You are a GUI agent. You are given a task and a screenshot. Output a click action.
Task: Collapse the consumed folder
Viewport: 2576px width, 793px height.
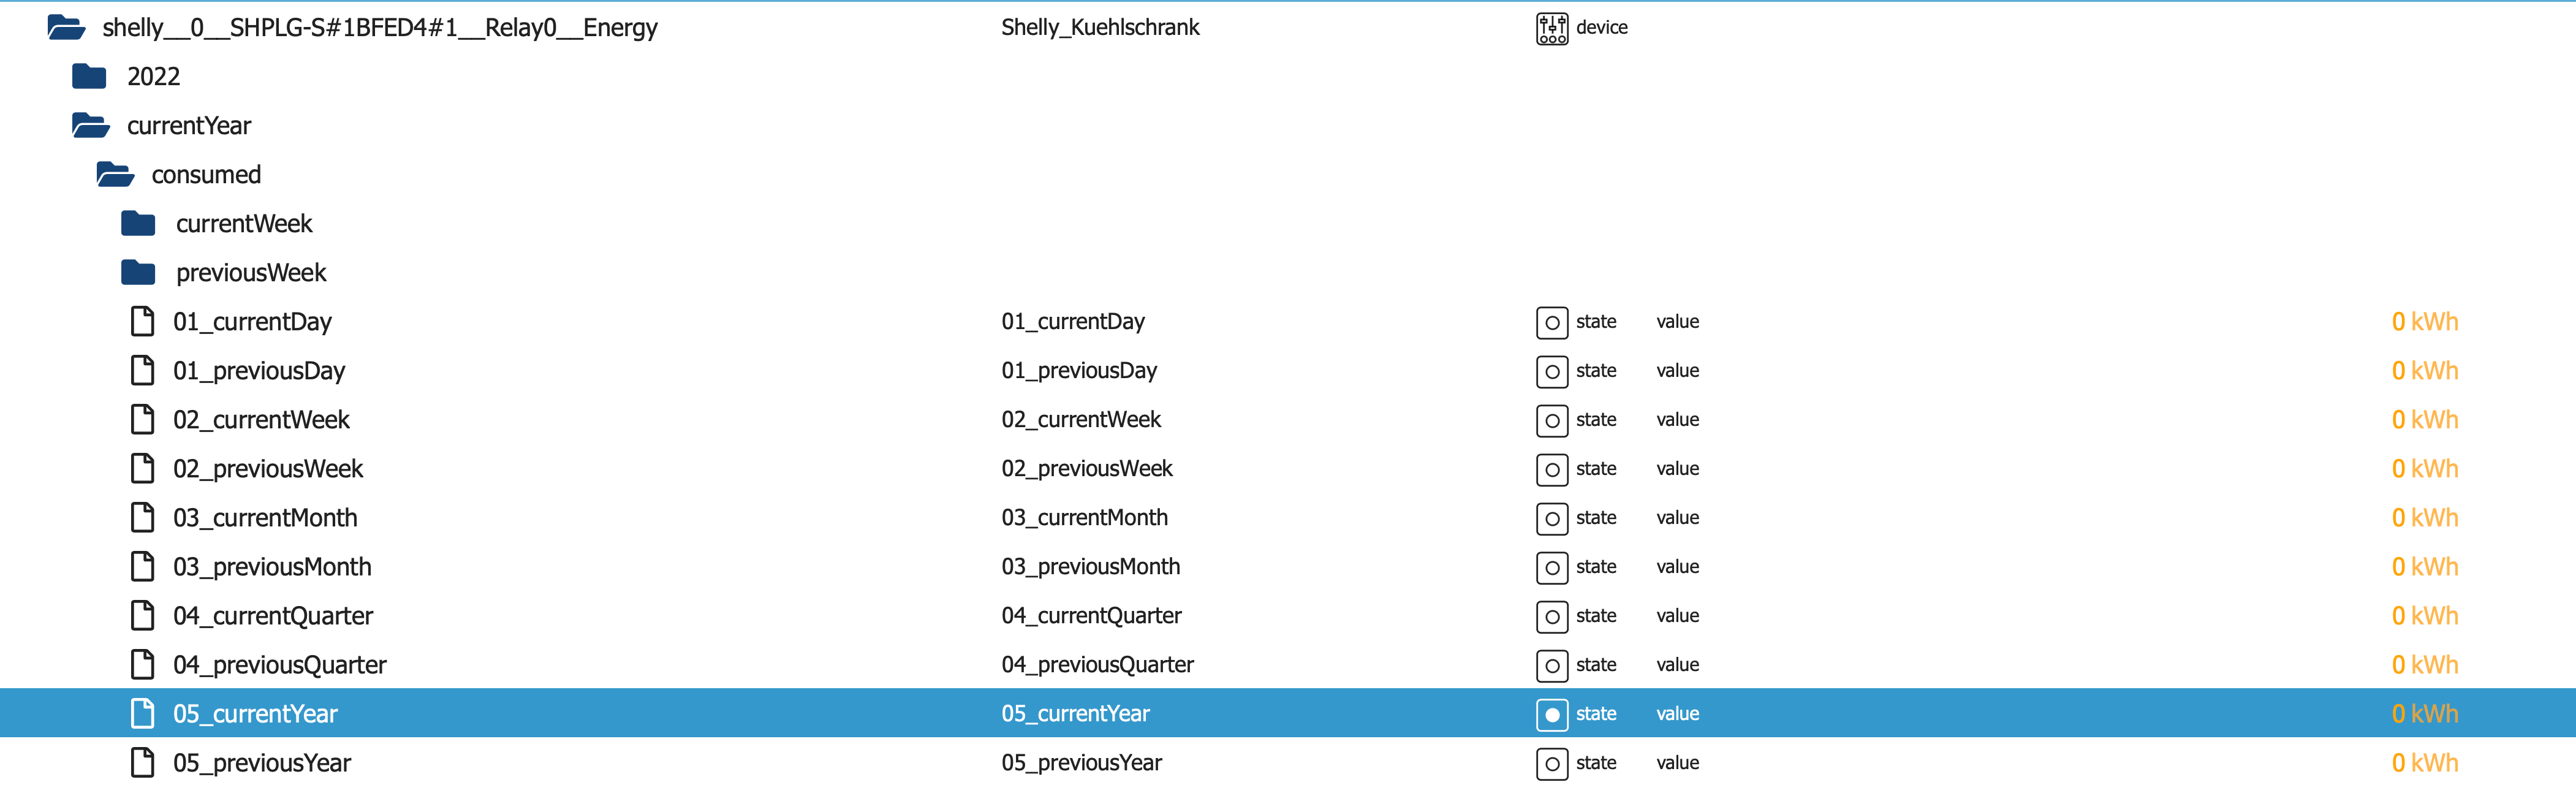coord(115,174)
